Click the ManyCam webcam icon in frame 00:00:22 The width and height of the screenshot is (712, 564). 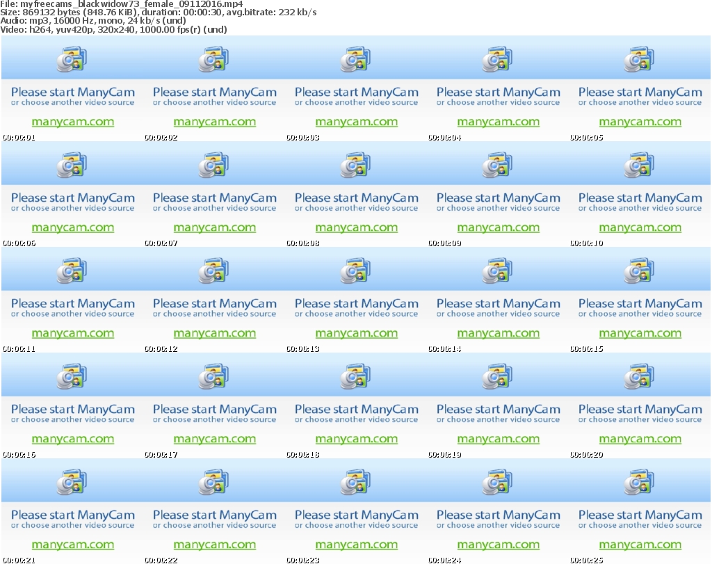coord(213,482)
